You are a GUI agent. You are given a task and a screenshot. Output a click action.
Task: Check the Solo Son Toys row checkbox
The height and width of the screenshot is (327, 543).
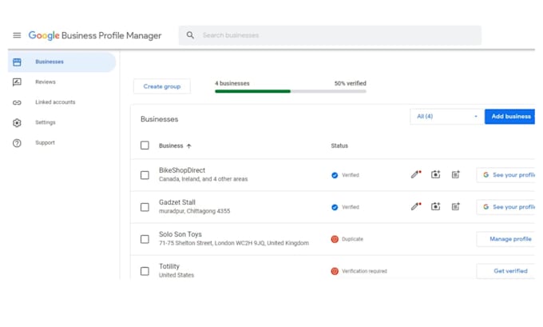click(145, 239)
